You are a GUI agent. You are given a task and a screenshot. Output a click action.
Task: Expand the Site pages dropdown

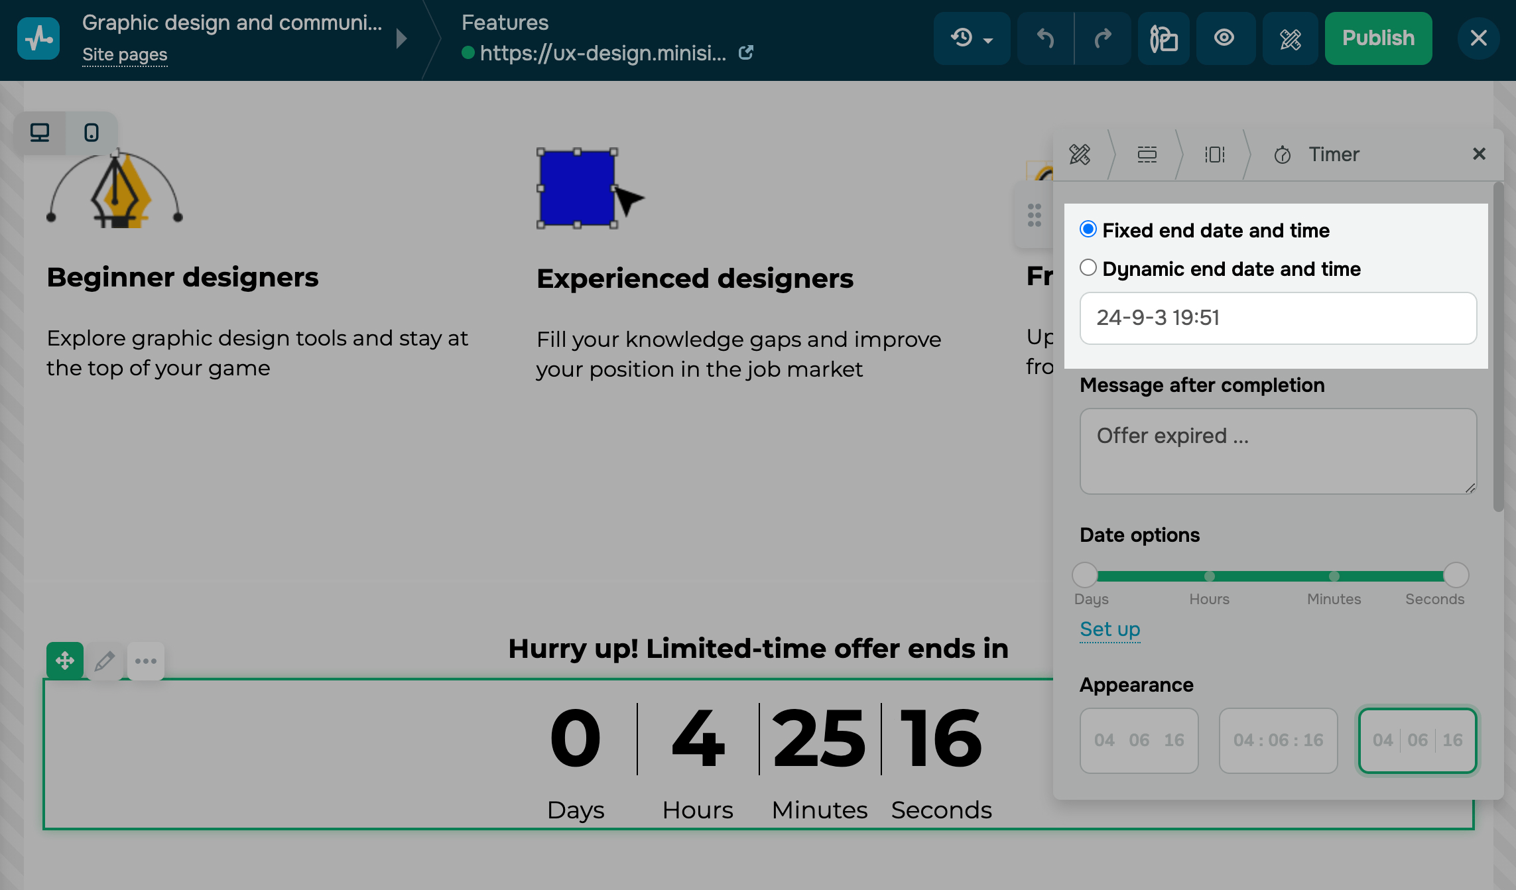(x=124, y=54)
